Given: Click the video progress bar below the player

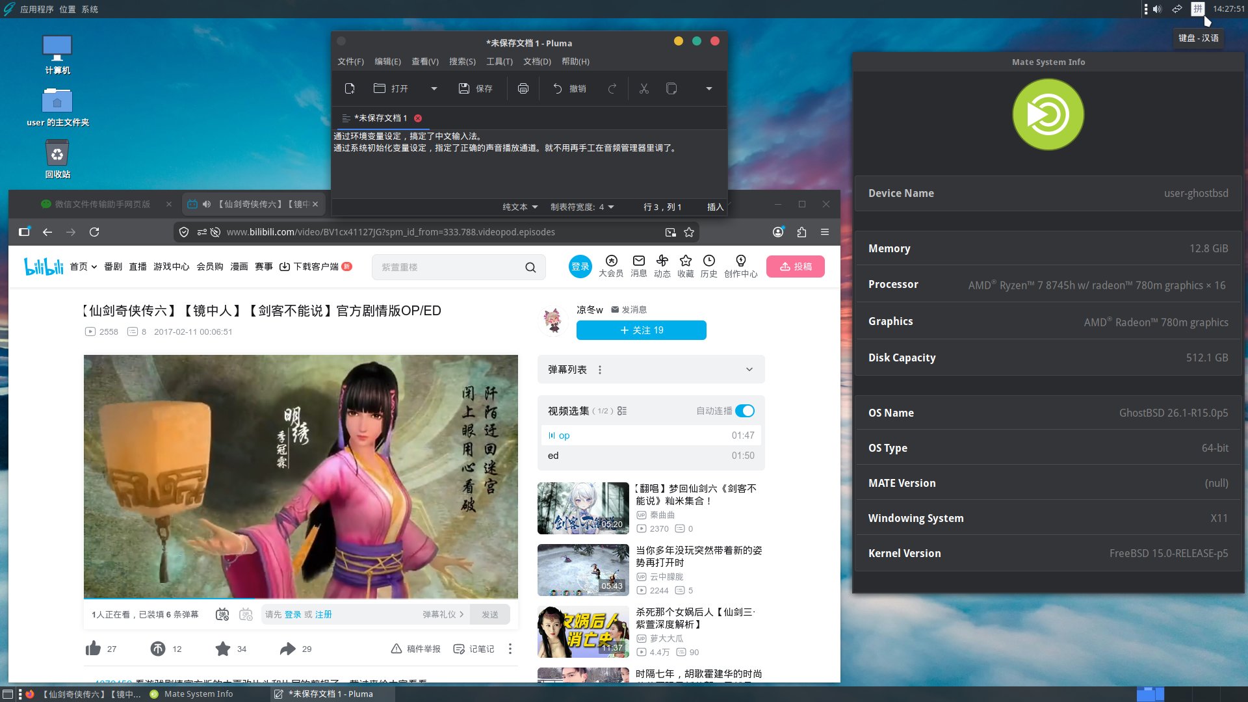Looking at the screenshot, I should point(301,598).
